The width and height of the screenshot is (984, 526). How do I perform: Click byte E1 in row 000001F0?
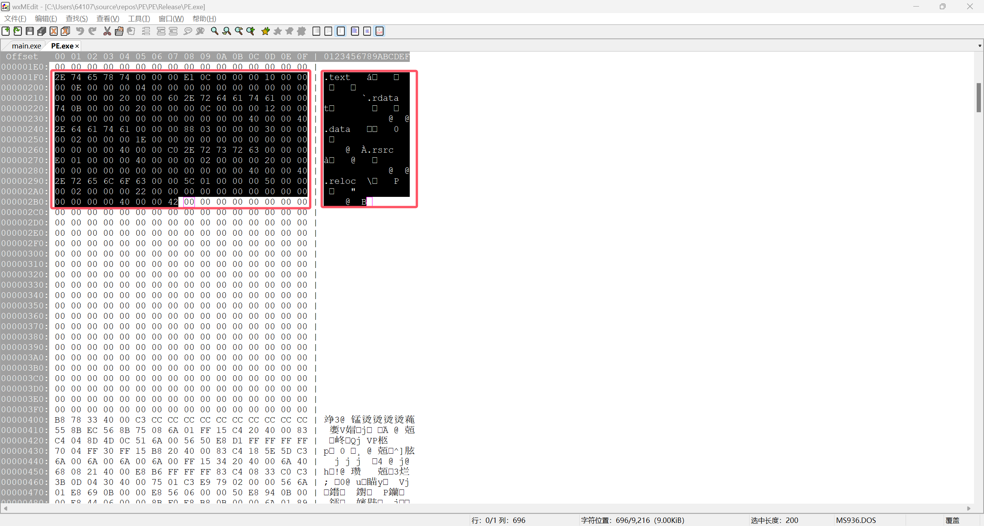point(189,77)
